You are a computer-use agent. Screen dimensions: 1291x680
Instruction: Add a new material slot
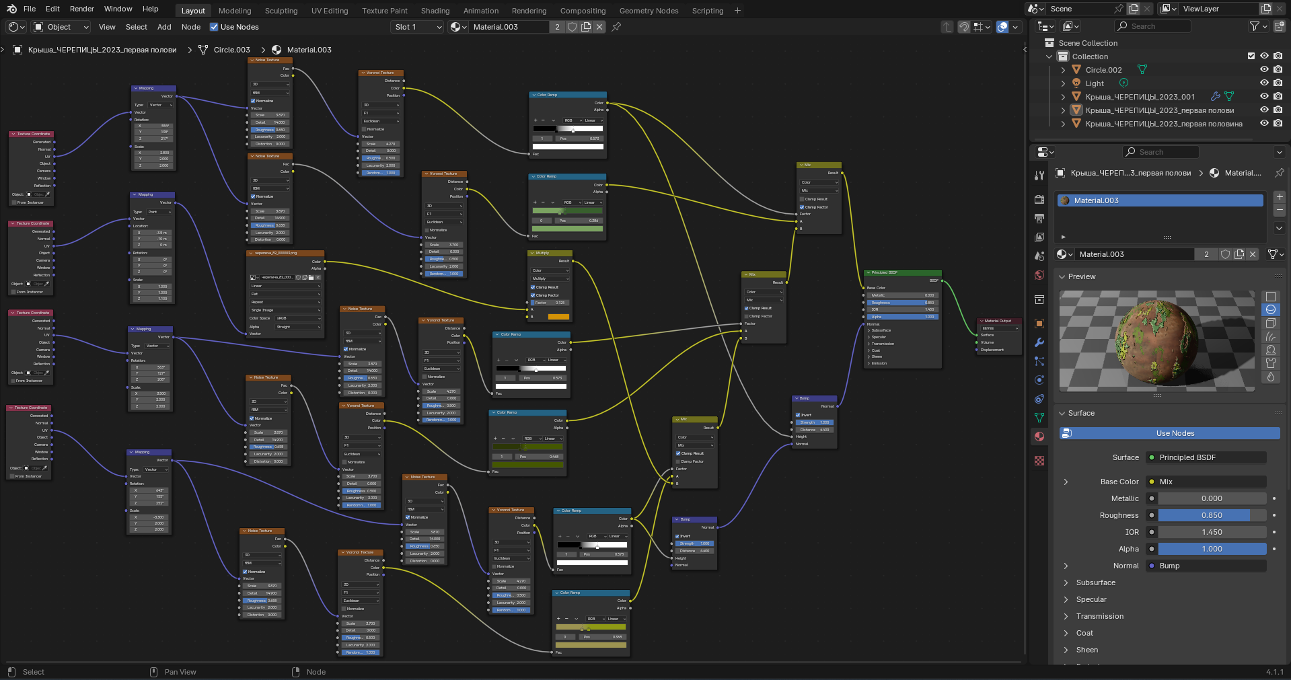pyautogui.click(x=1280, y=197)
